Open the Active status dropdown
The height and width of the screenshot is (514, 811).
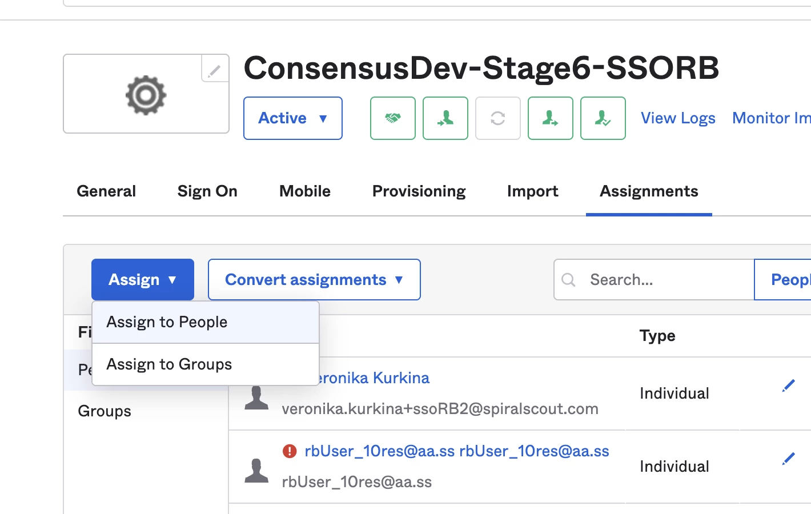tap(292, 118)
